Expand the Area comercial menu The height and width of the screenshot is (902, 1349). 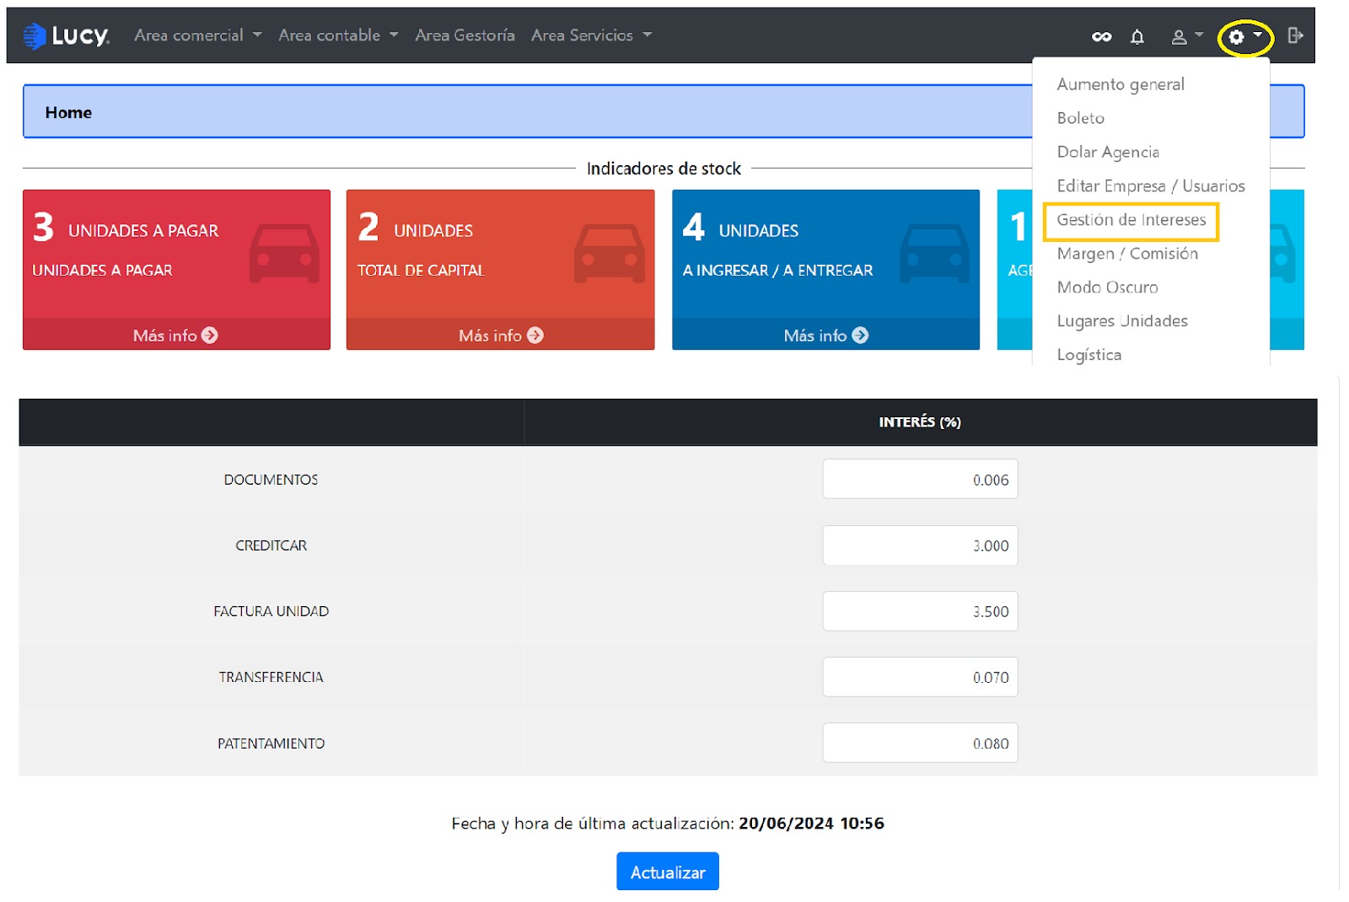click(198, 35)
